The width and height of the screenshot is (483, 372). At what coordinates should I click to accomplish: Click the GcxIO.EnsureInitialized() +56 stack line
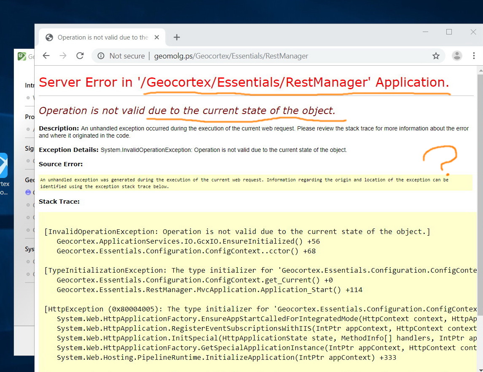tap(188, 242)
